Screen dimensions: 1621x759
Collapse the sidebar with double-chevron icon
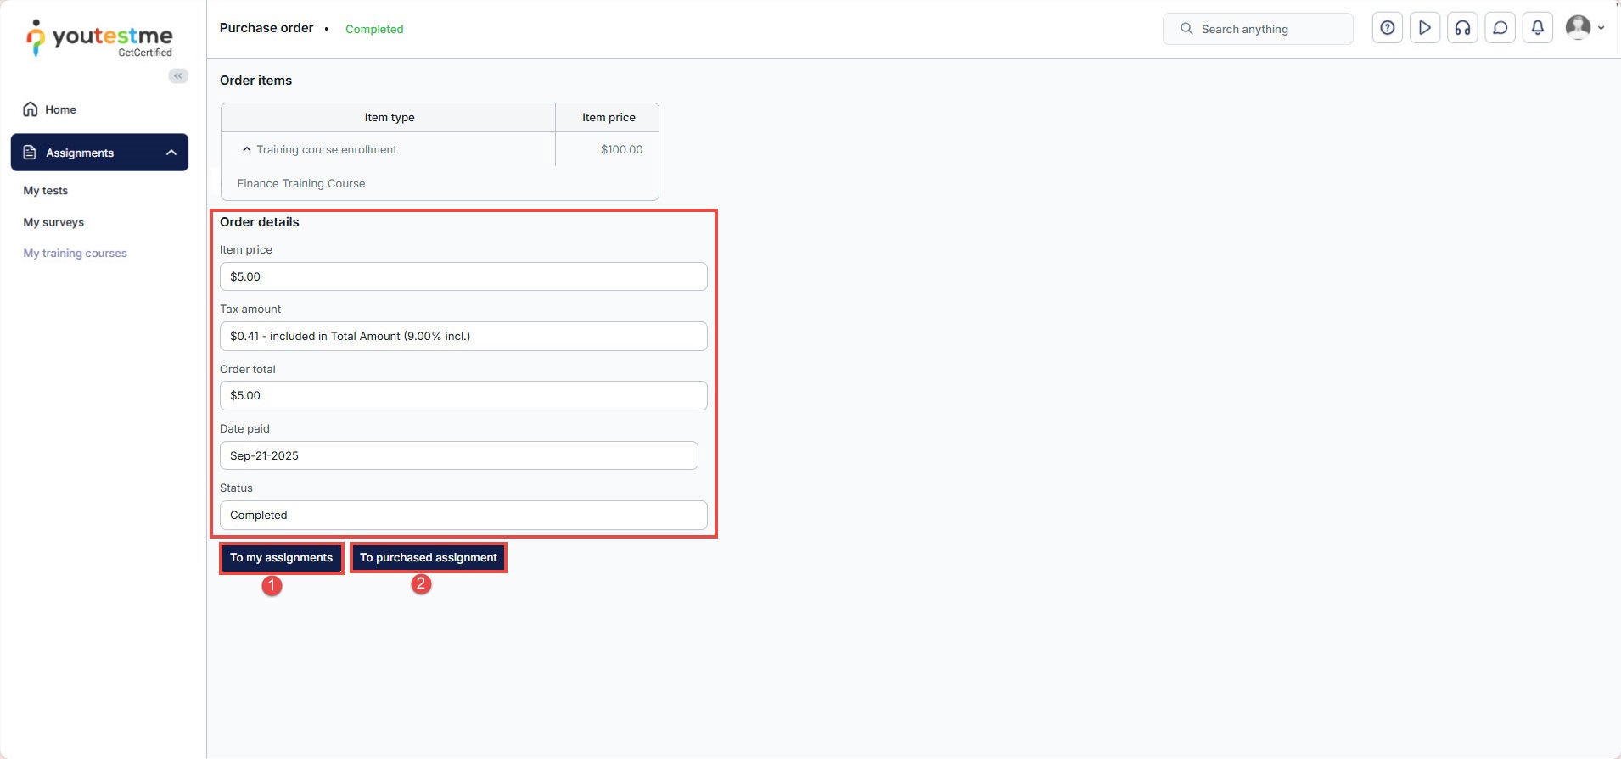[x=178, y=76]
